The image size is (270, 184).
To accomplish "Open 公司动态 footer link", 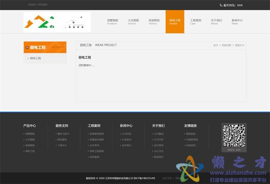I will [126, 134].
